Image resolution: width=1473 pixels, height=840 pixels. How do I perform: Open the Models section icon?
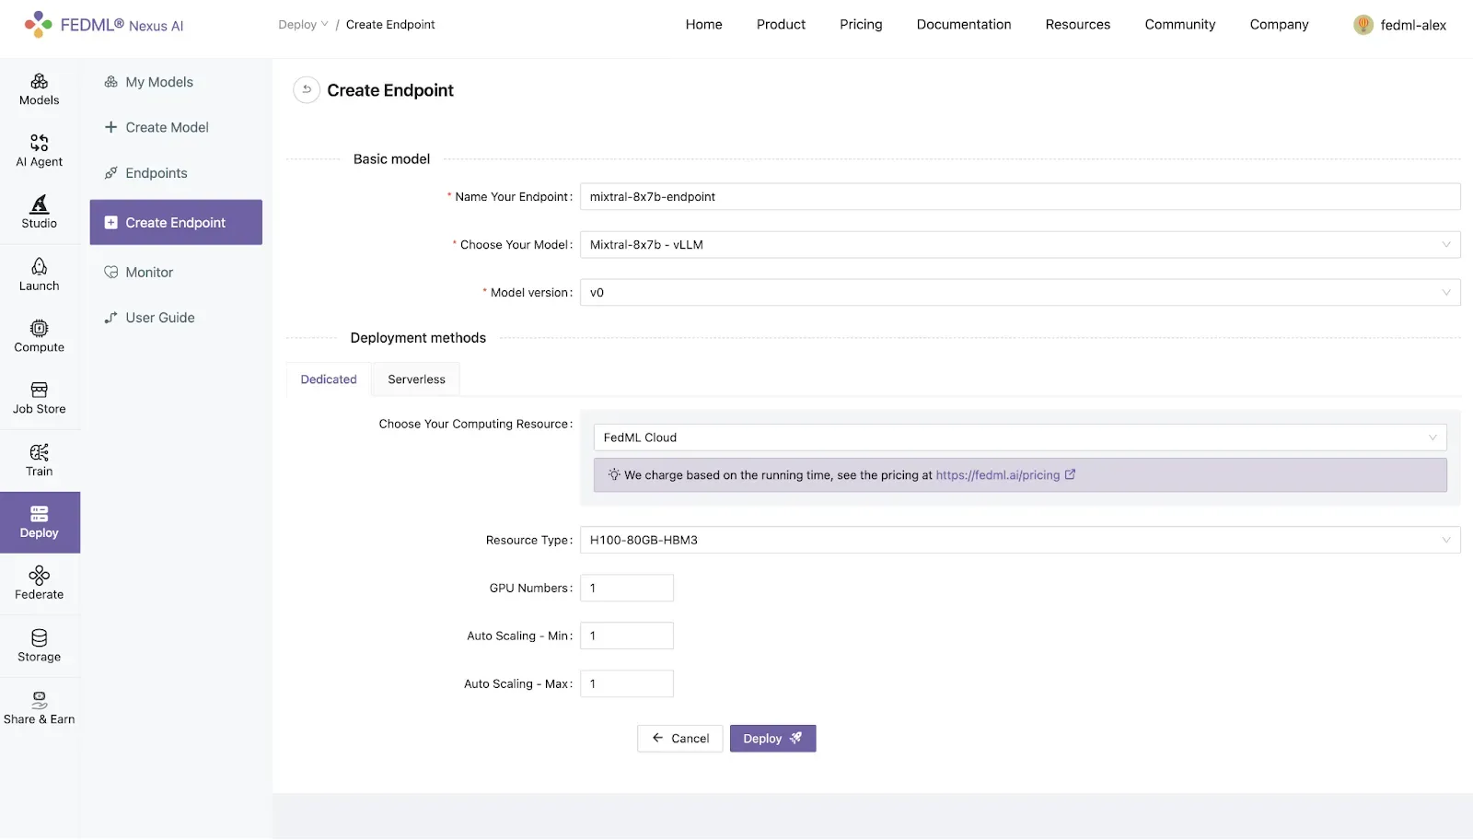click(x=39, y=81)
